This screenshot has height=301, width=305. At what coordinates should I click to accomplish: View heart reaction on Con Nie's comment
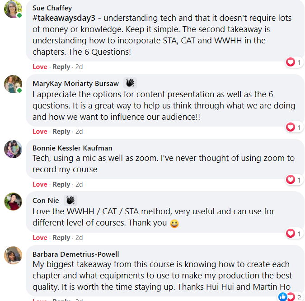(x=294, y=233)
